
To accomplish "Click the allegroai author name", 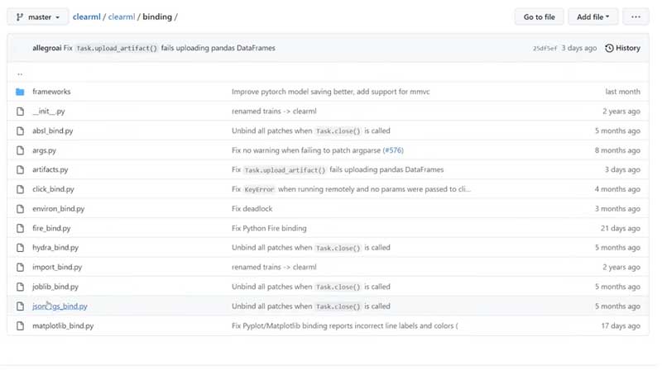I will click(x=47, y=48).
